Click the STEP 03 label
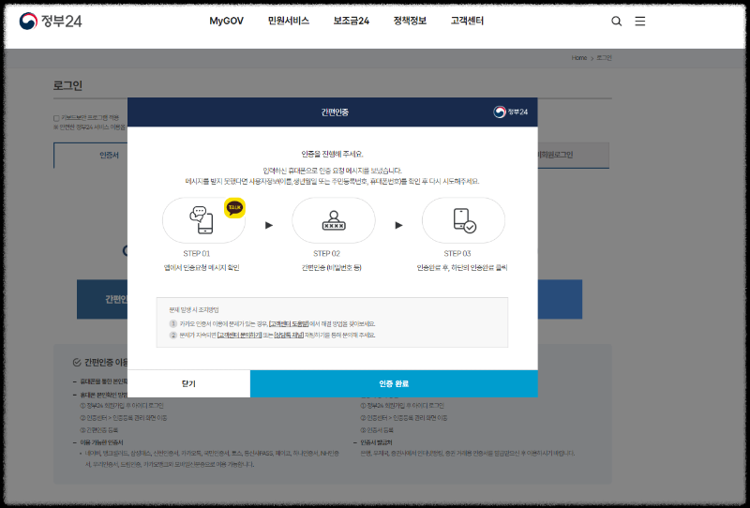 click(x=457, y=253)
